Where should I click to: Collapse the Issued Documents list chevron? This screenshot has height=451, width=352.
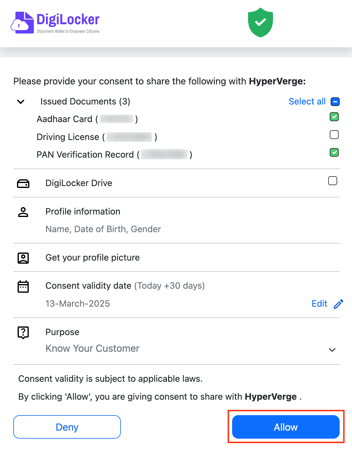[x=21, y=102]
